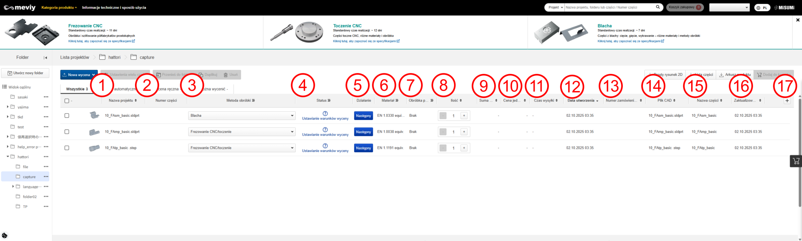Check the 10_FAsm_basic.sldprt row checkbox

pyautogui.click(x=67, y=115)
